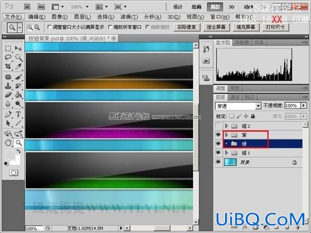The width and height of the screenshot is (311, 233).
Task: Toggle lock position icon
Action: pyautogui.click(x=246, y=116)
